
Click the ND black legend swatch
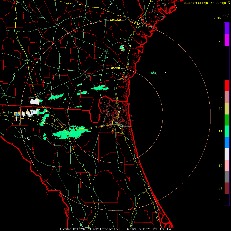227,200
